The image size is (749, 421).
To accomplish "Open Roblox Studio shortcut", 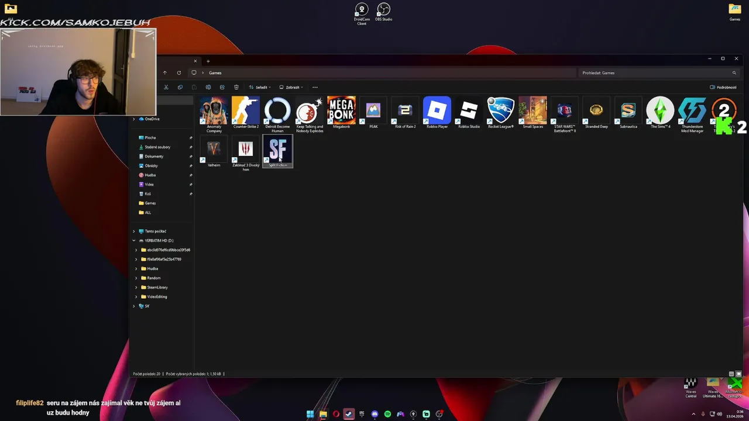I will point(469,113).
